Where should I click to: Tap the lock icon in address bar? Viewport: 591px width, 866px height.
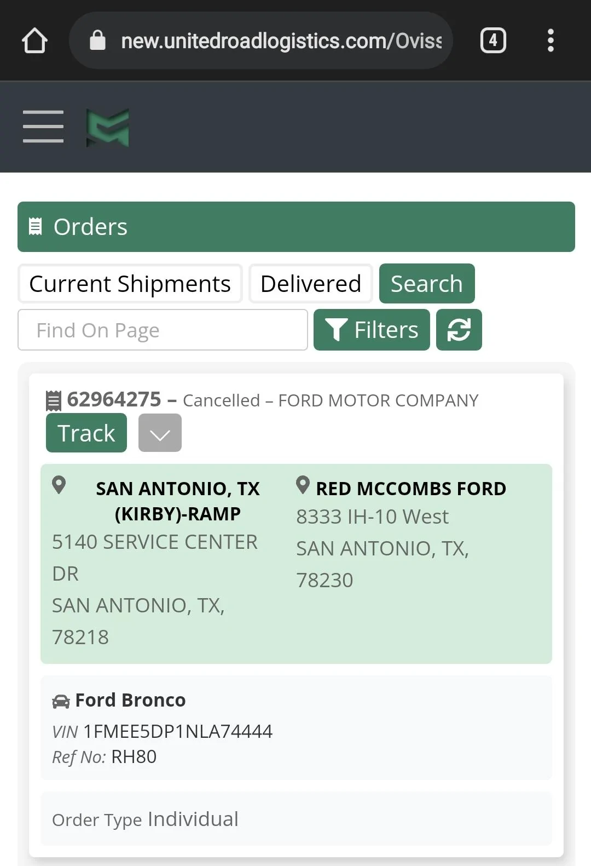pyautogui.click(x=97, y=40)
